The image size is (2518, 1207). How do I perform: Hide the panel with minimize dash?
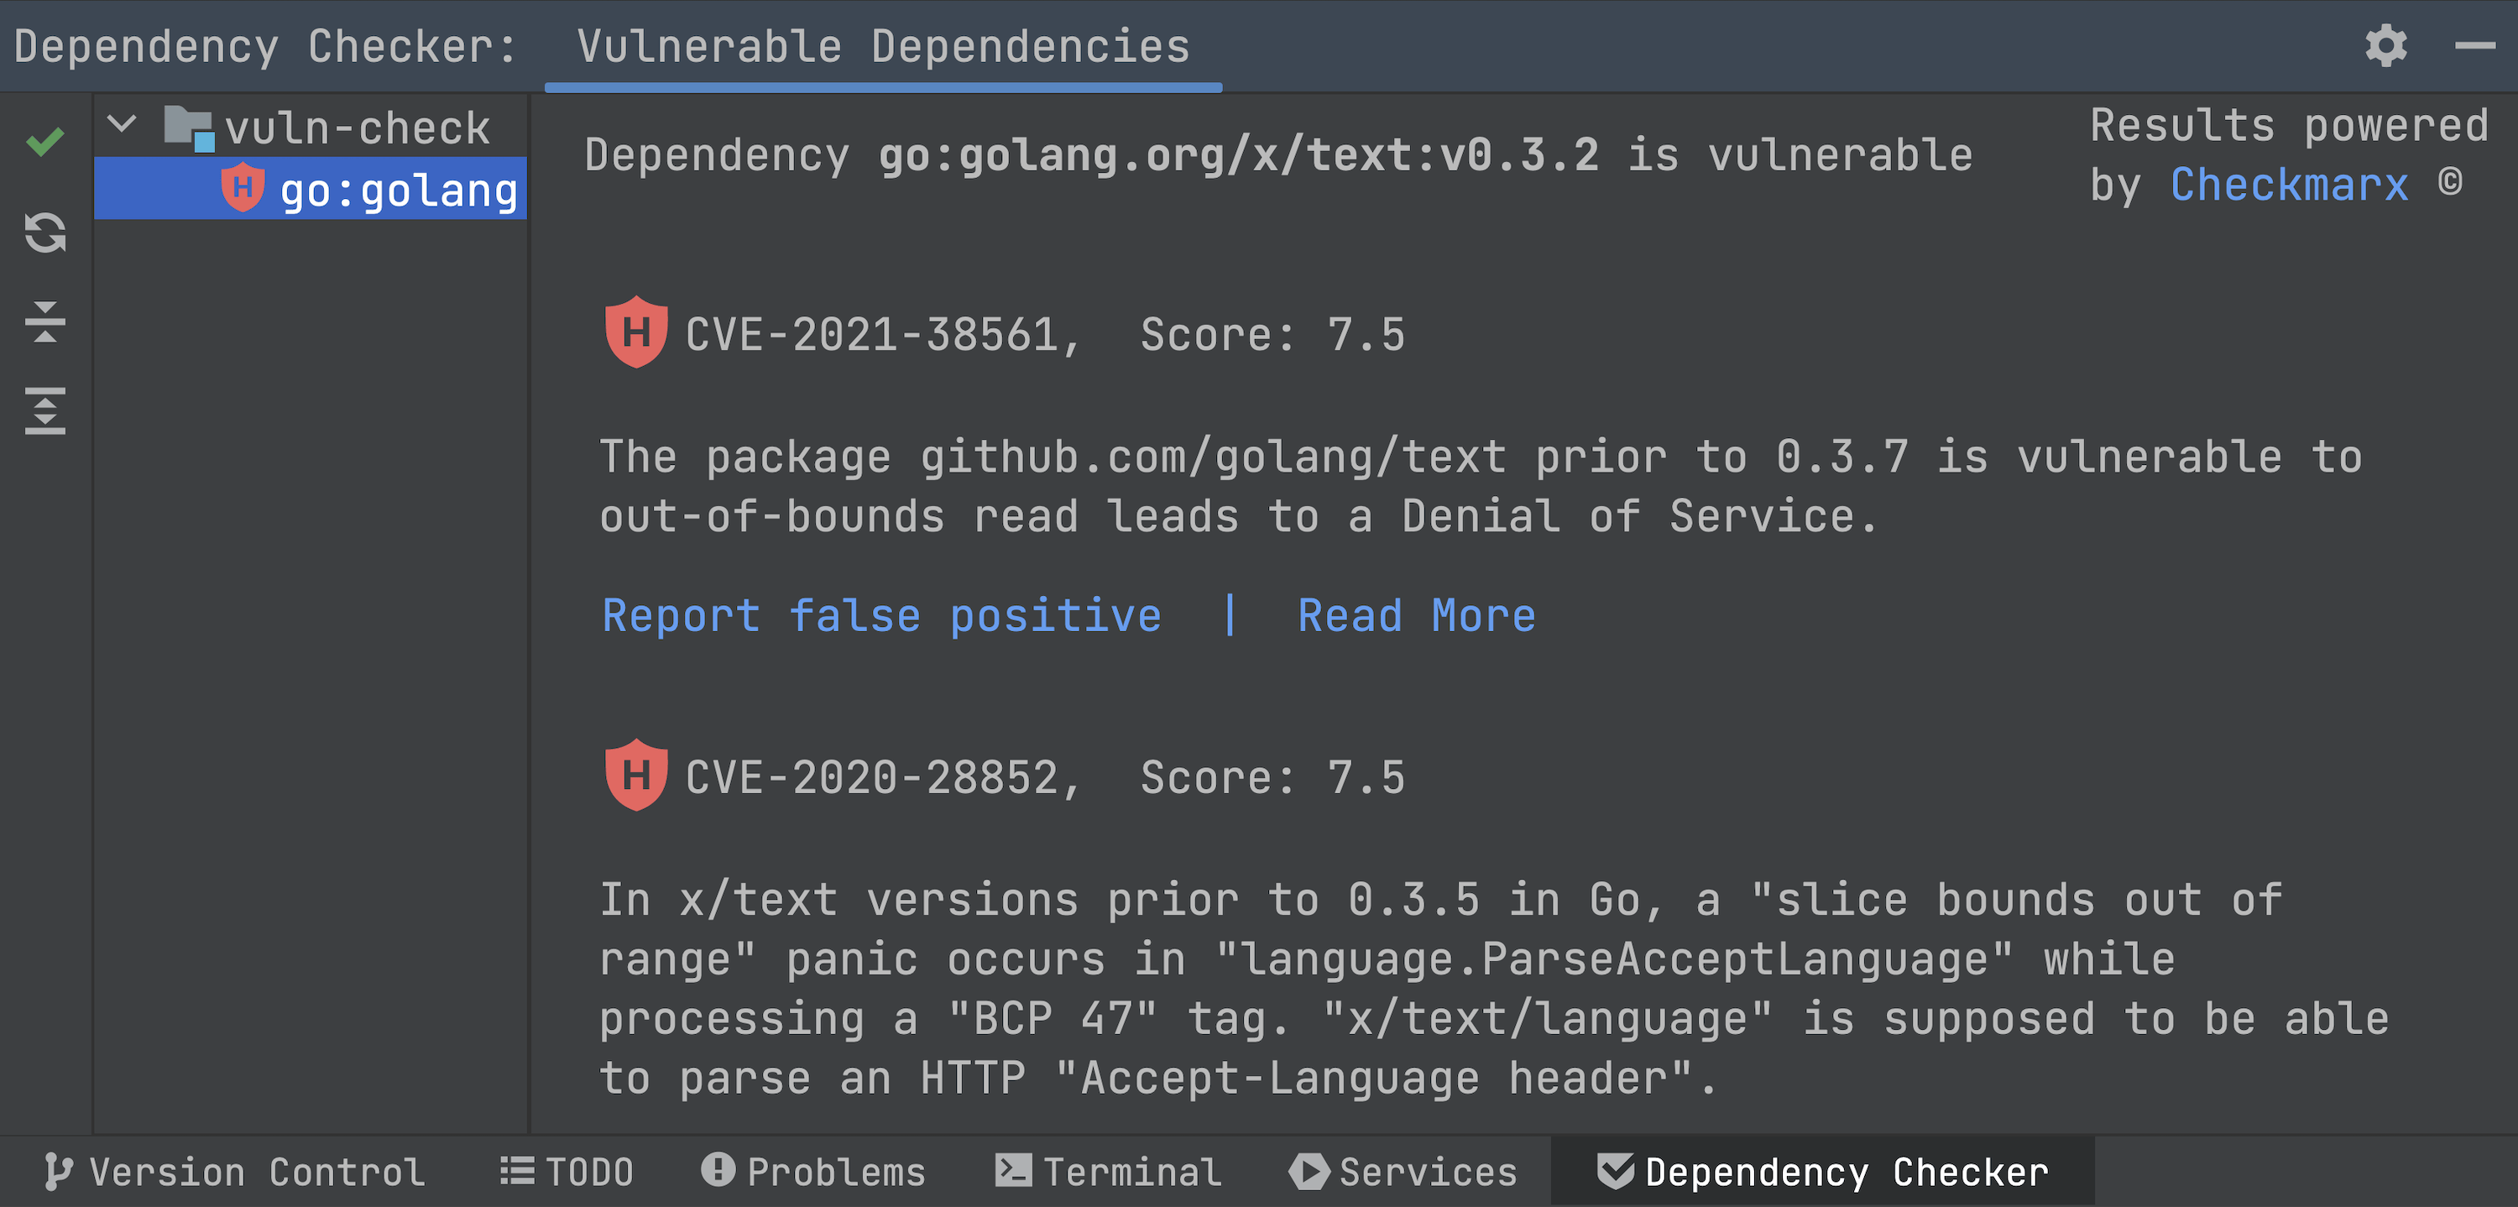[x=2474, y=46]
